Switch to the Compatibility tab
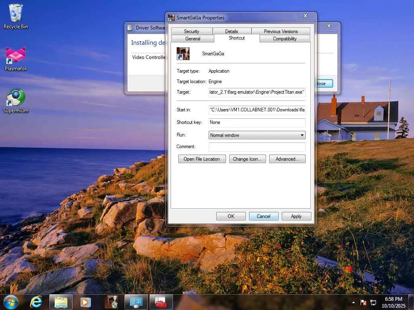This screenshot has height=310, width=414. (x=285, y=39)
